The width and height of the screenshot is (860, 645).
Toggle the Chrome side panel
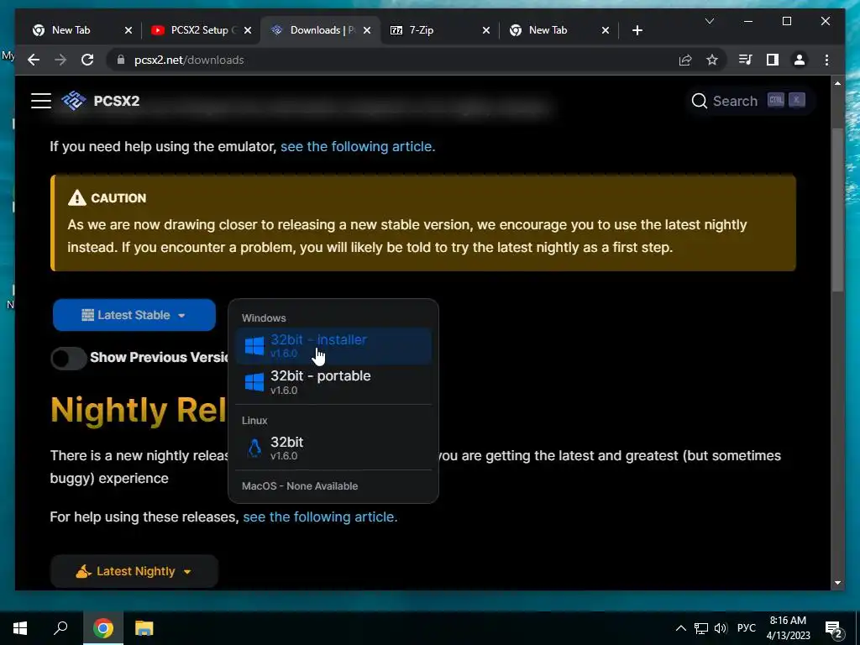[x=773, y=60]
